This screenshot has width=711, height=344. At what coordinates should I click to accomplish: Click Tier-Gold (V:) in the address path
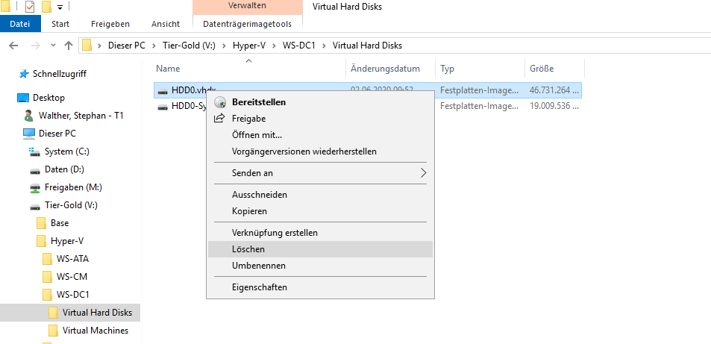pos(190,46)
